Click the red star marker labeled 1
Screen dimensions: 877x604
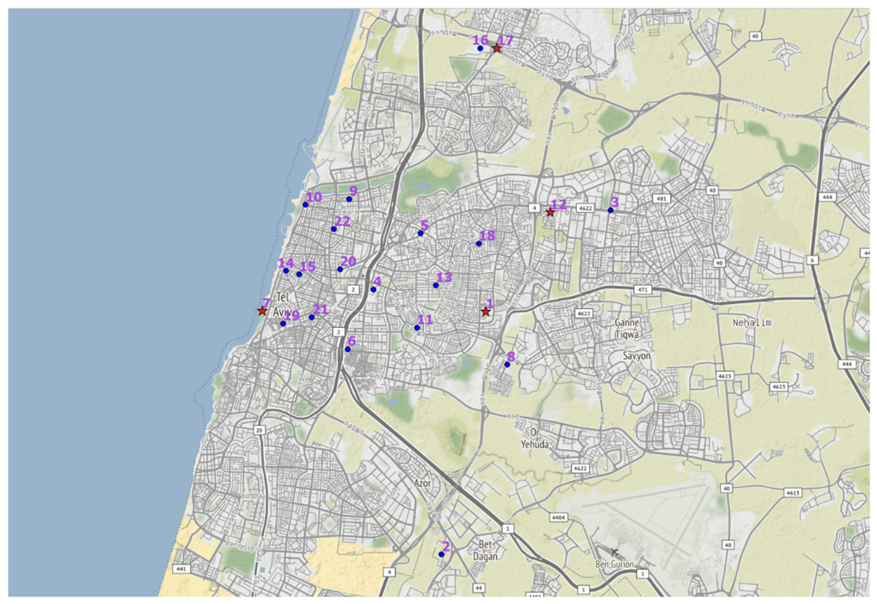pos(486,312)
